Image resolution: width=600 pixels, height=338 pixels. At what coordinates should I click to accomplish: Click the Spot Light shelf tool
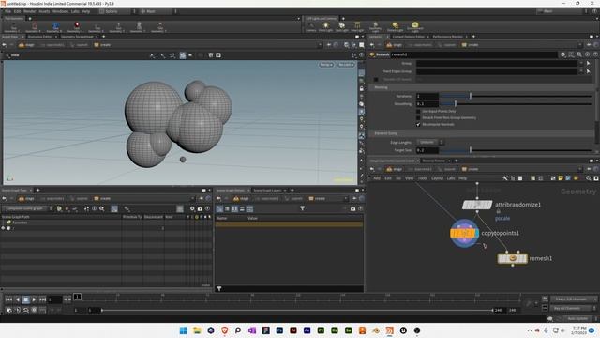[x=341, y=27]
